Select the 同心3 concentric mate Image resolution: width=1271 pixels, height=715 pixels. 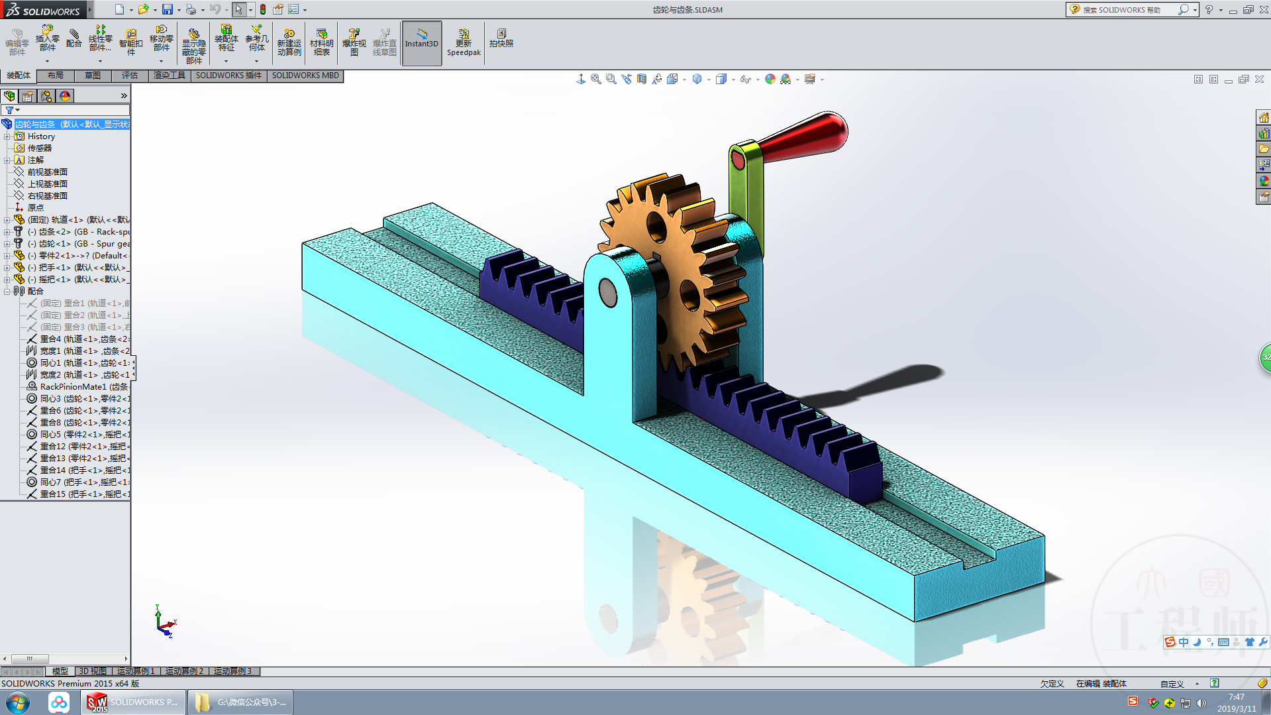tap(77, 399)
